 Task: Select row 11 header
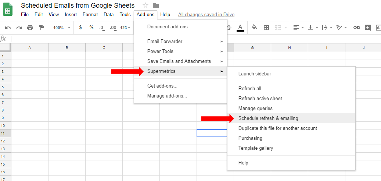click(6, 133)
